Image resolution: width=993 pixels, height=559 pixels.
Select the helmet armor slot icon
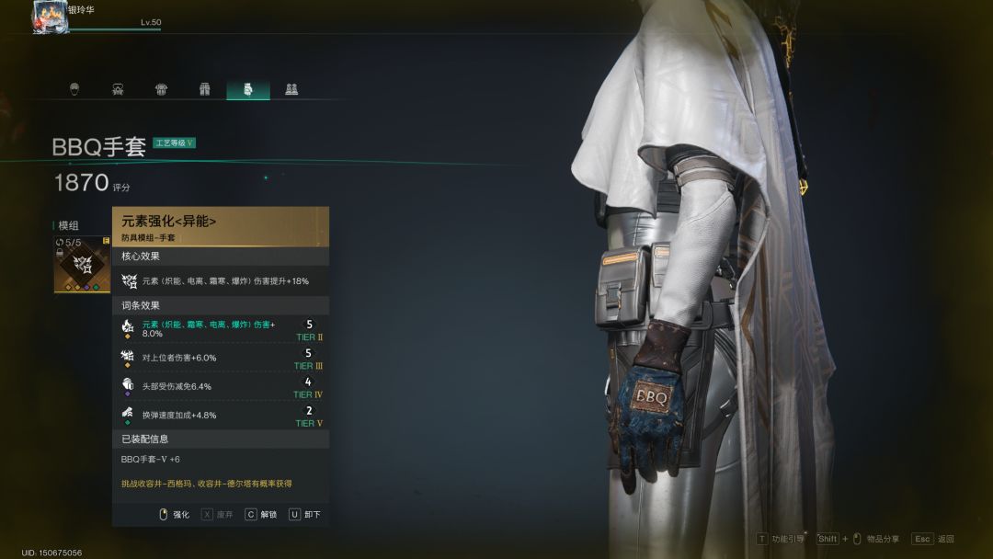74,89
